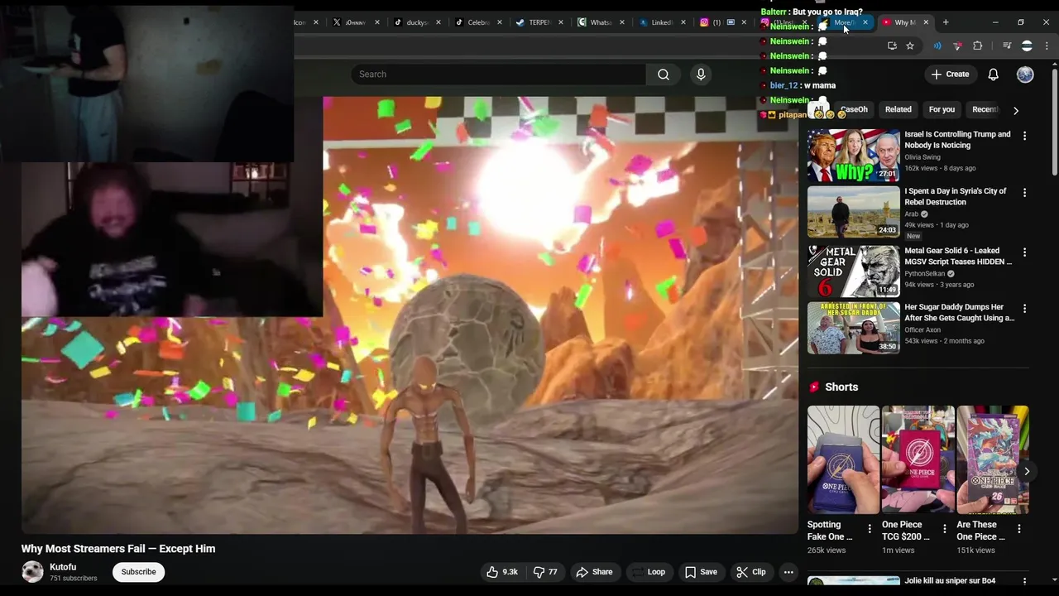Open more actions ellipsis under video
Screen dimensions: 1059x596
click(x=788, y=572)
